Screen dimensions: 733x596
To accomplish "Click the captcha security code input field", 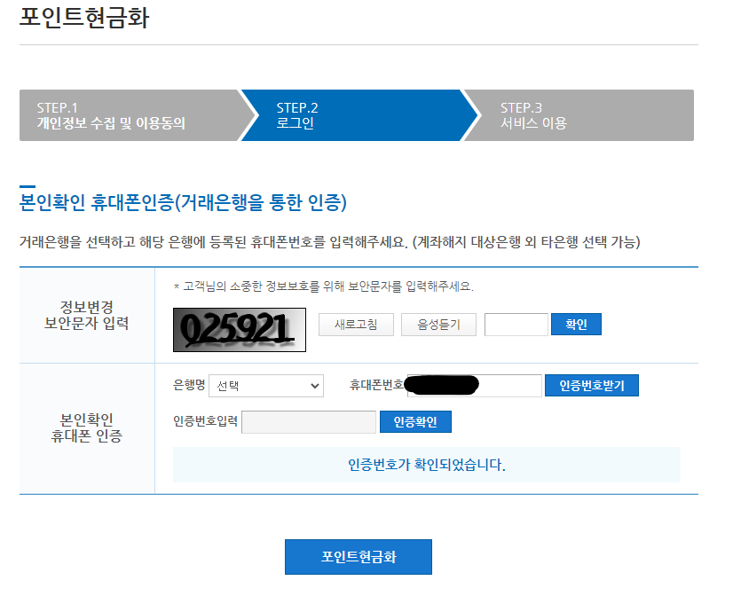I will (x=518, y=324).
